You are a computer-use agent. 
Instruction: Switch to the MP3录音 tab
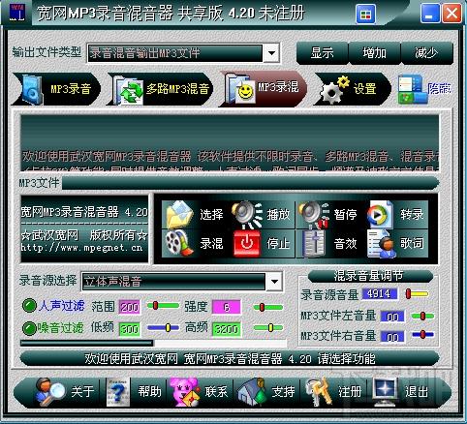pos(56,89)
